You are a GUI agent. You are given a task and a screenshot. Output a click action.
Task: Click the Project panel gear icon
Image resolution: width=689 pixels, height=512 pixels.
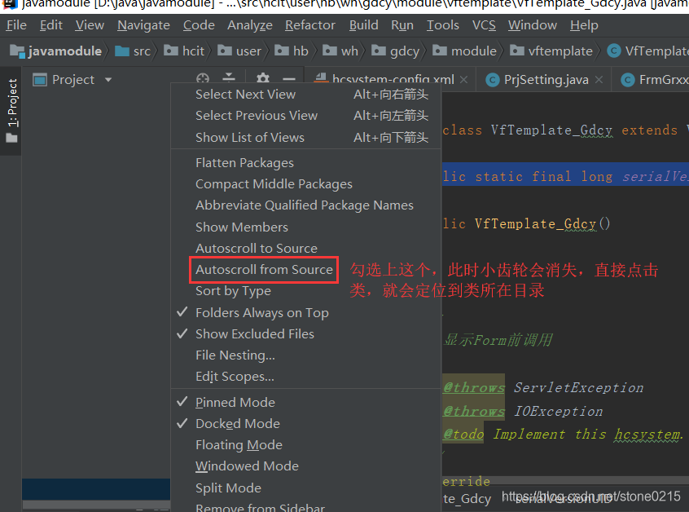[x=263, y=78]
